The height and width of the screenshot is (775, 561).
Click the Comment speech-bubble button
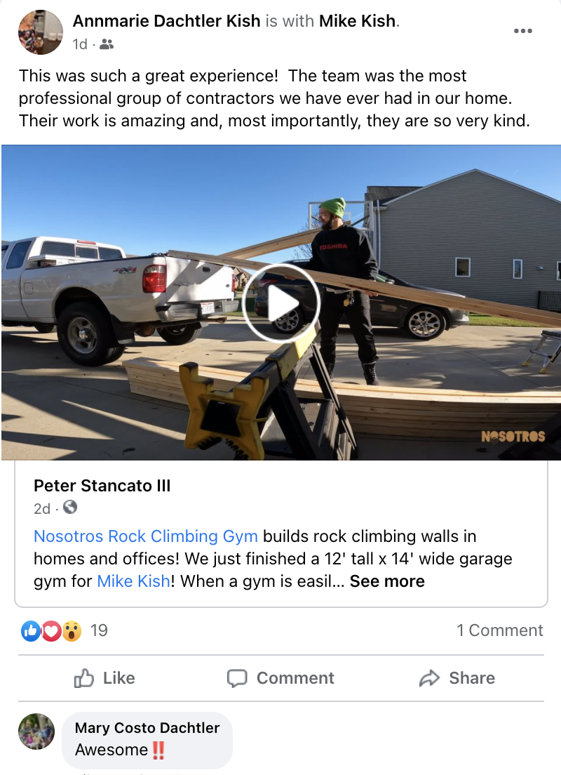280,678
